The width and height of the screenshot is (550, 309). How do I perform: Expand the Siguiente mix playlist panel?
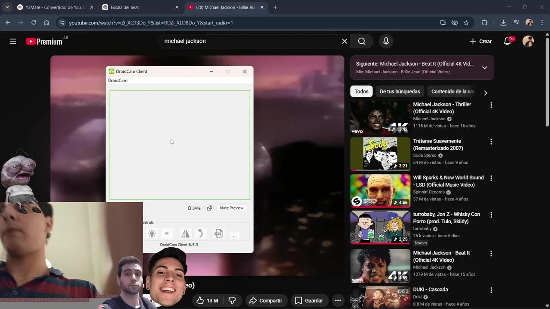pyautogui.click(x=484, y=67)
